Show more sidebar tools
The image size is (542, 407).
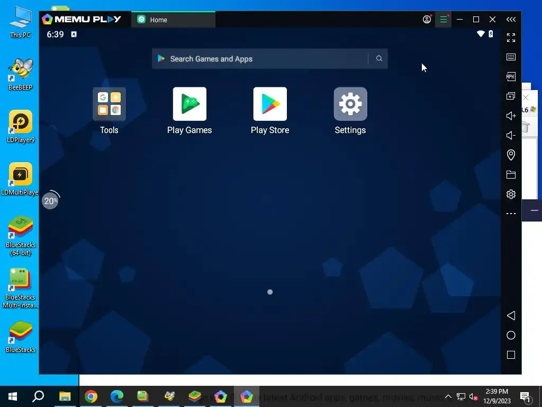(x=511, y=214)
